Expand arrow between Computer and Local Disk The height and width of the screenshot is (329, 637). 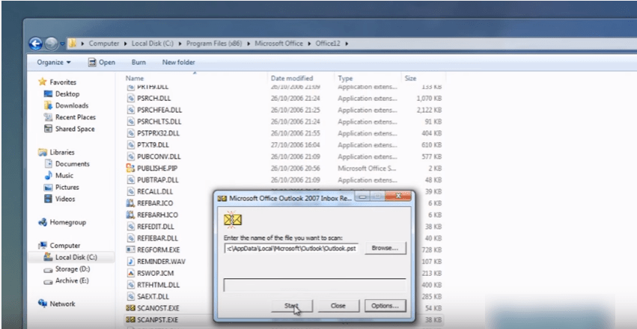pyautogui.click(x=125, y=43)
